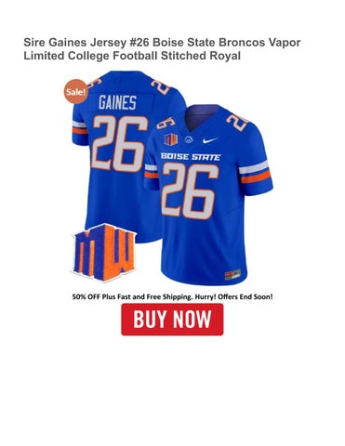Click the 50% OFF free shipping offer text
345x446 pixels.
point(172,296)
